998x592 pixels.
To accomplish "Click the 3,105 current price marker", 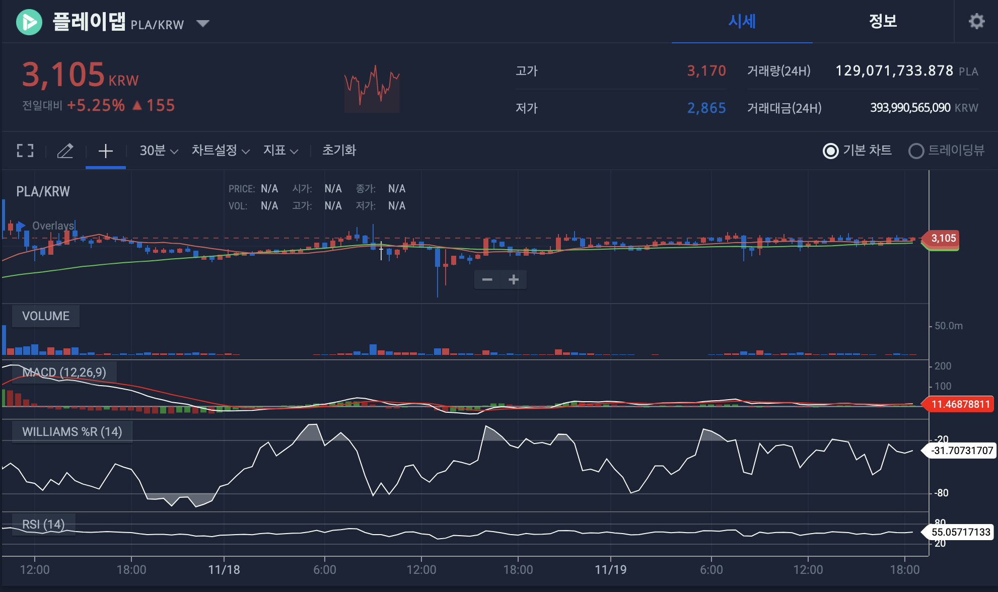I will (x=943, y=238).
